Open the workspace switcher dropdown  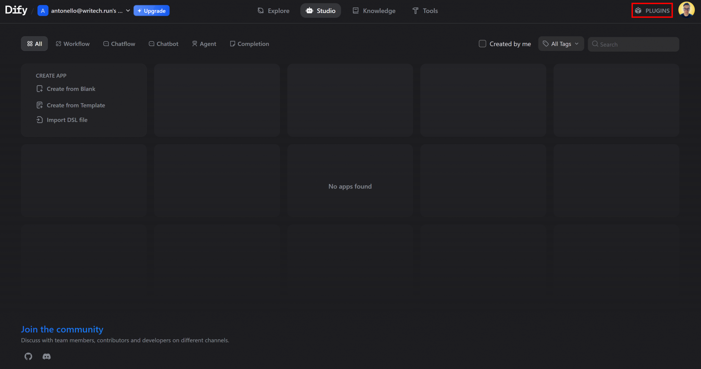(127, 11)
